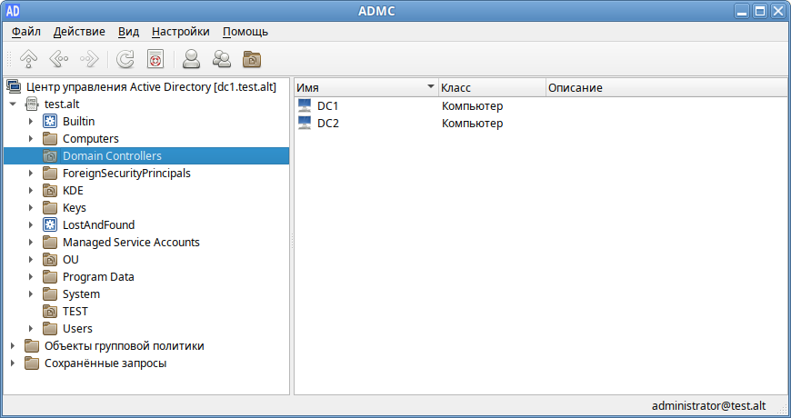Click the create group toolbar icon
791x418 pixels.
[221, 60]
